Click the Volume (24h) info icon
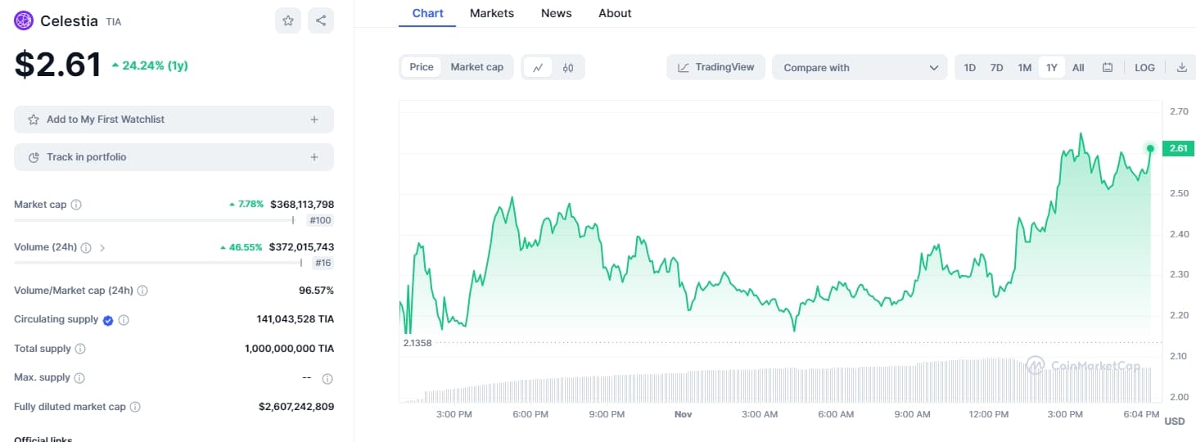This screenshot has width=1196, height=442. point(87,247)
